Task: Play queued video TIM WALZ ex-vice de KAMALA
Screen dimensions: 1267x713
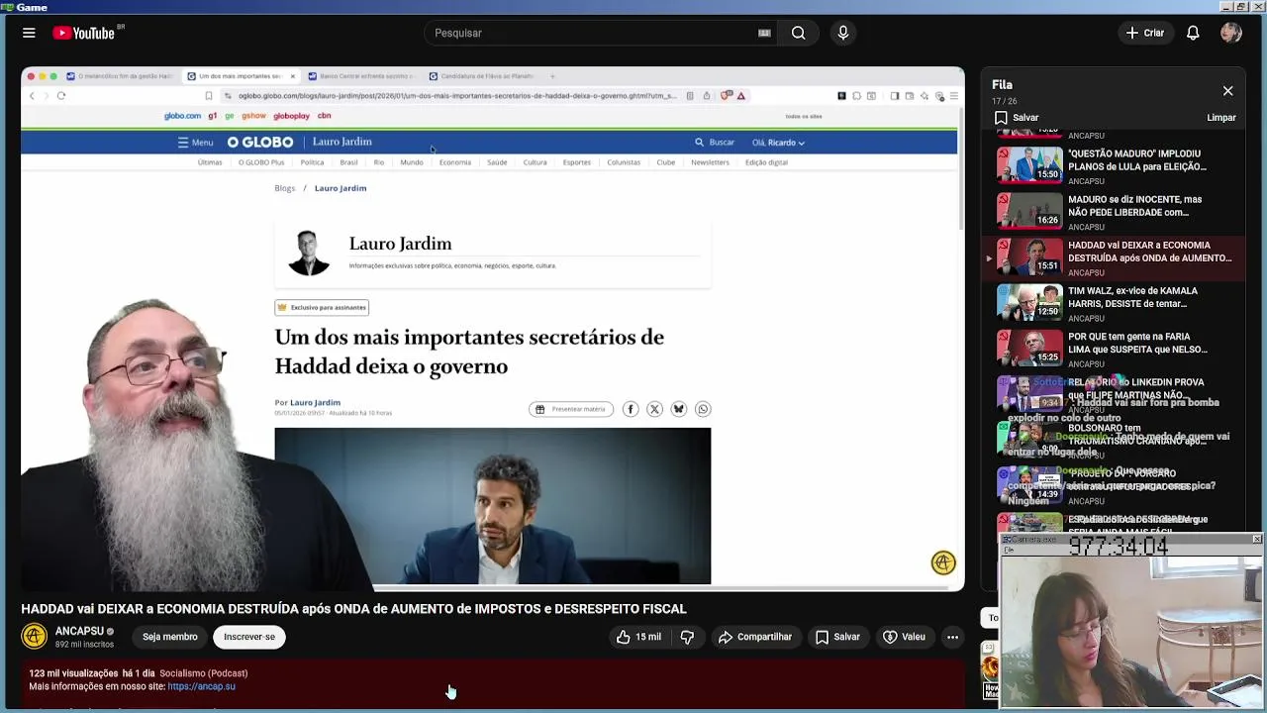Action: coord(1116,303)
